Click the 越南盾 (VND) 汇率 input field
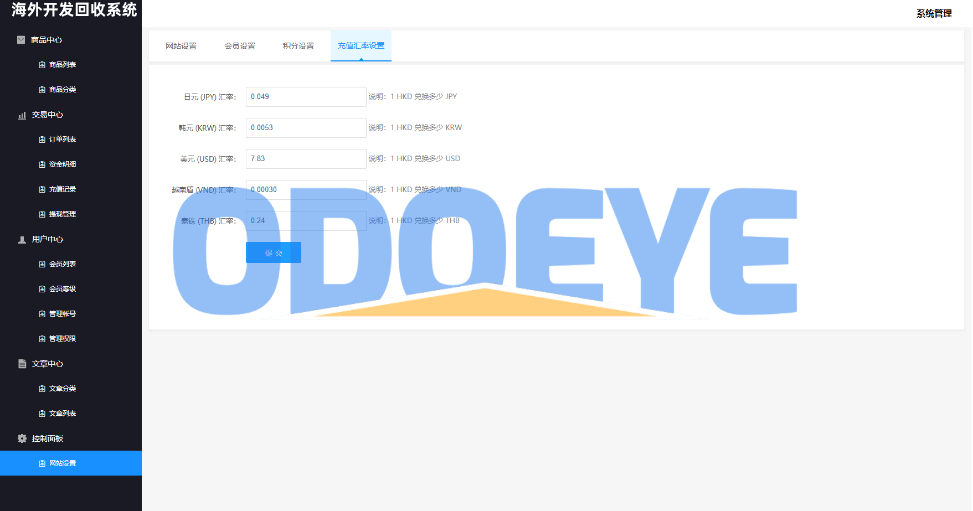The width and height of the screenshot is (973, 511). coord(306,190)
